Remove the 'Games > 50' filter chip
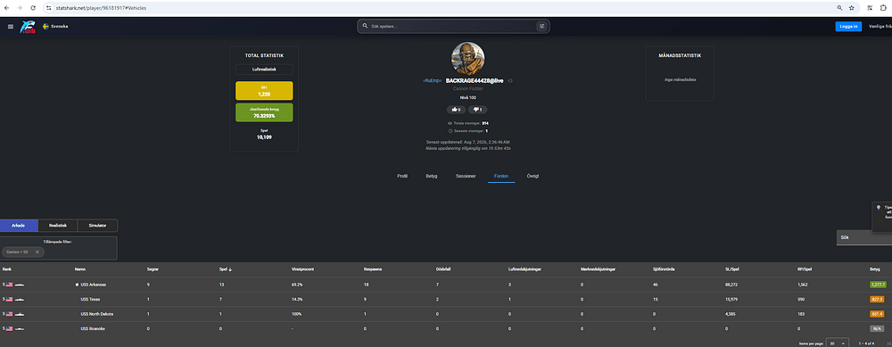 [37, 252]
